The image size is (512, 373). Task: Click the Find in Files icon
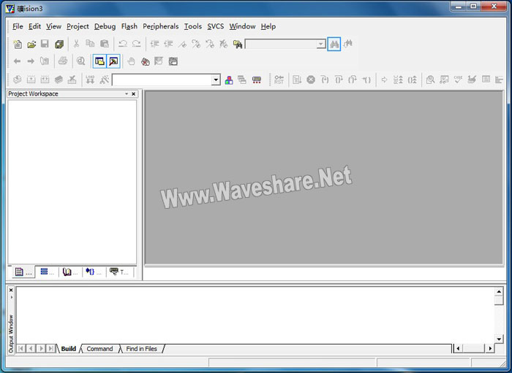[238, 44]
